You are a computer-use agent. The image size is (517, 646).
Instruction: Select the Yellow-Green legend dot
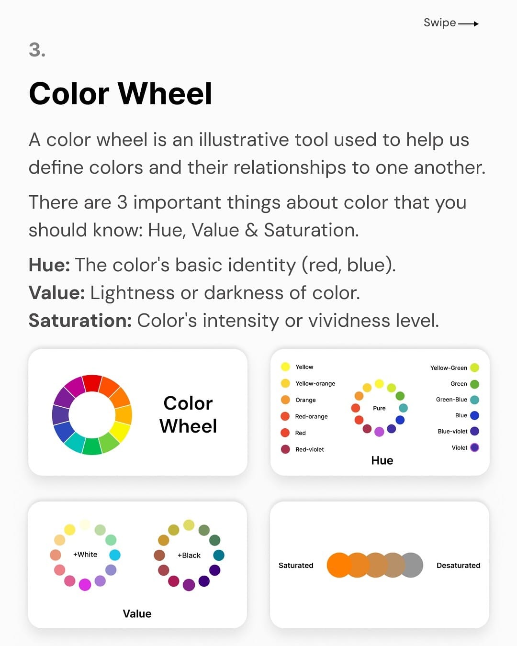tap(474, 368)
